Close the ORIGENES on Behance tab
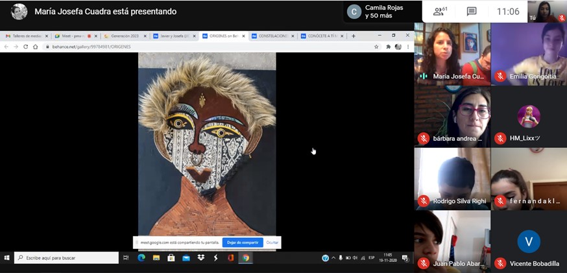This screenshot has width=567, height=273. (243, 36)
